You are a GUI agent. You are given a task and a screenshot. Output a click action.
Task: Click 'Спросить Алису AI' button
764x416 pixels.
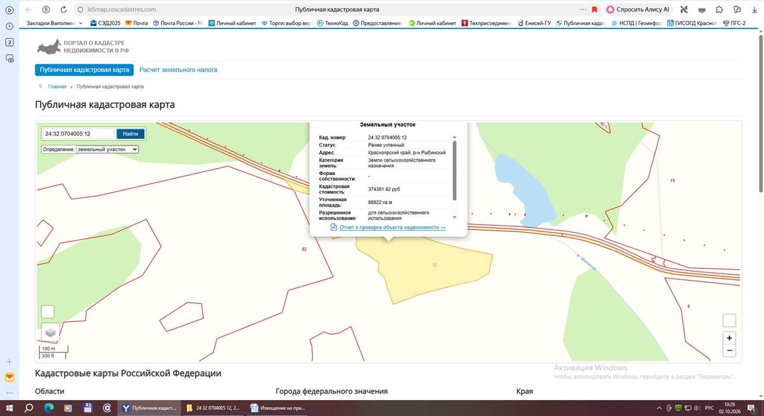click(x=639, y=10)
